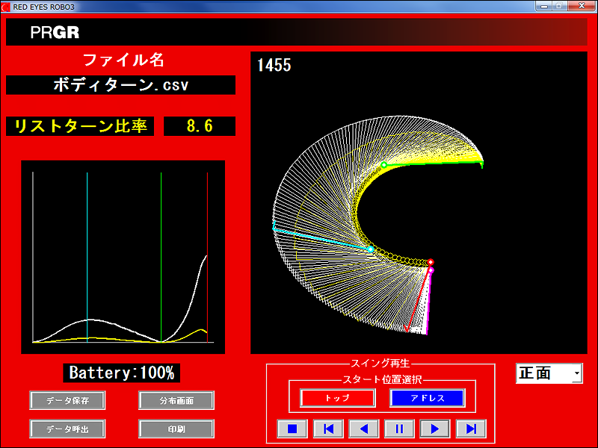Click the wrist-turn line graph panel

(123, 256)
